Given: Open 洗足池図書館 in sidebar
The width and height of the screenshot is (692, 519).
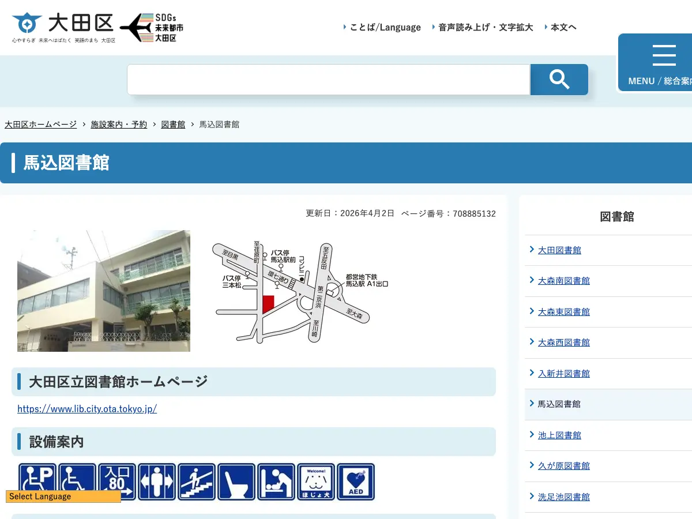Looking at the screenshot, I should pos(564,497).
